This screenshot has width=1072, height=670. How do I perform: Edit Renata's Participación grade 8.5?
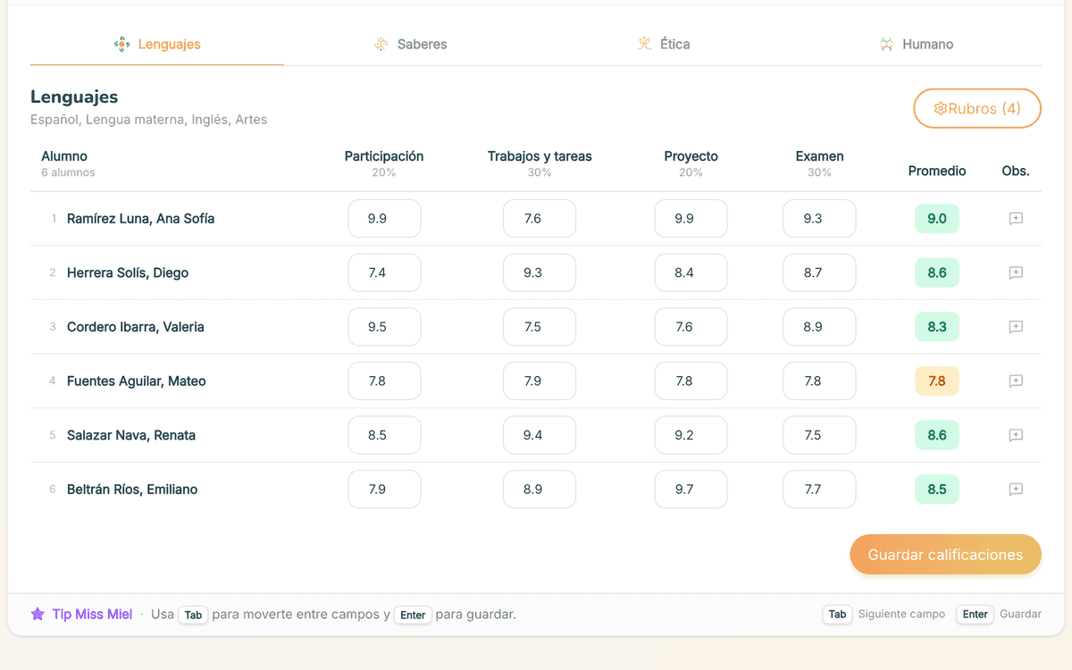point(384,435)
